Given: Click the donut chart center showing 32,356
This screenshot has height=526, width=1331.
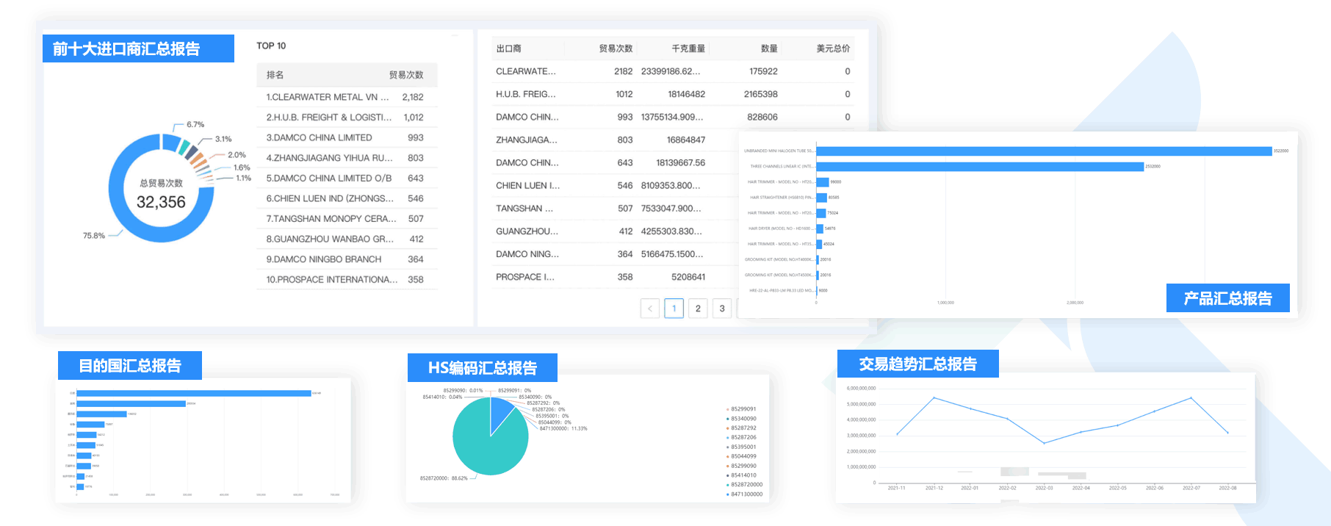Looking at the screenshot, I should pos(161,195).
